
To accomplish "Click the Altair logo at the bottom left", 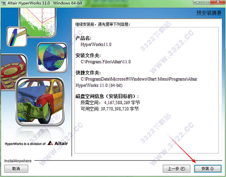I will (x=58, y=143).
